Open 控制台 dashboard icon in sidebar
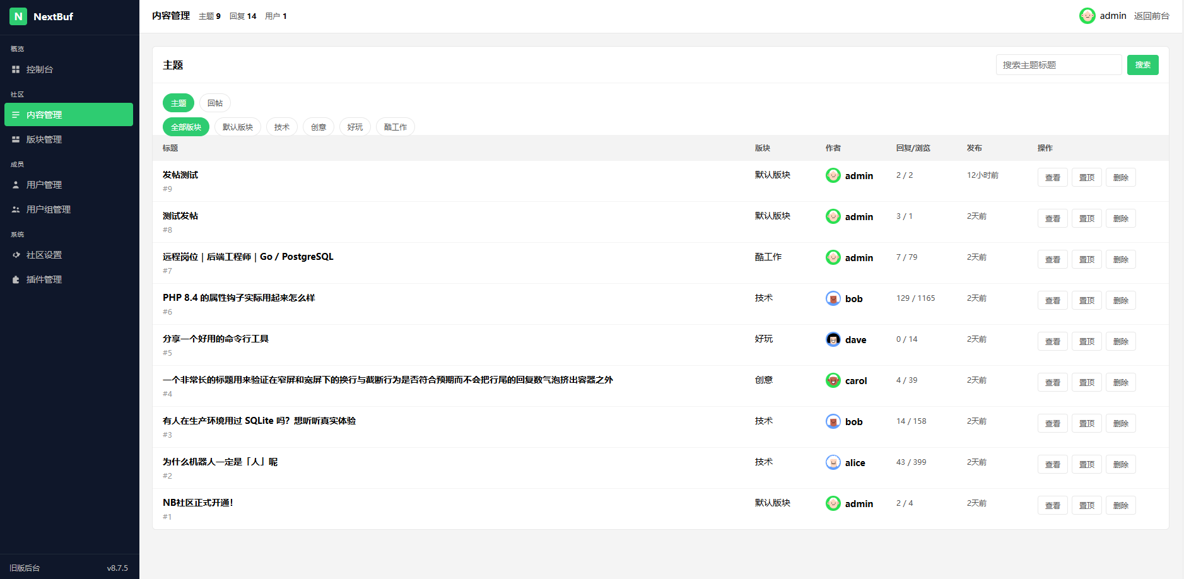This screenshot has height=579, width=1184. (16, 69)
